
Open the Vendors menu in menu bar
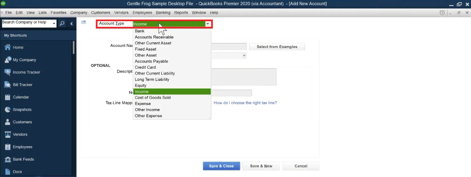(x=121, y=12)
